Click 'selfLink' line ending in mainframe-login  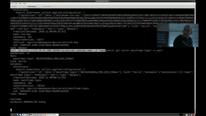coord(51,88)
